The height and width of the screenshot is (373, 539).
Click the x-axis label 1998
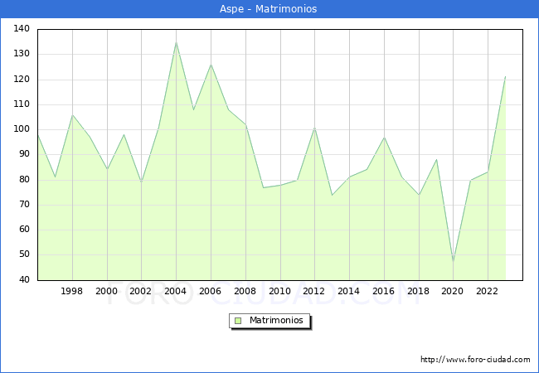point(71,291)
